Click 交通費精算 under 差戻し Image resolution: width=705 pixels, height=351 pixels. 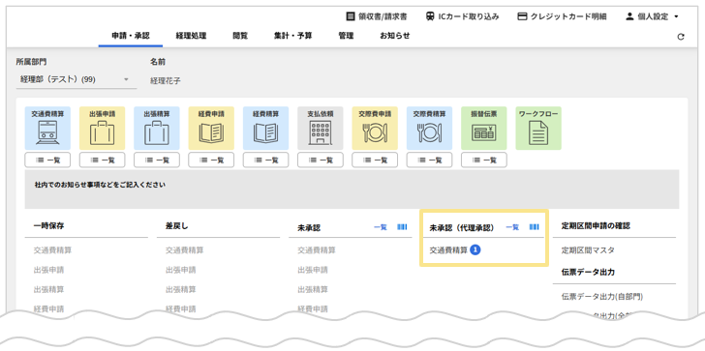184,250
